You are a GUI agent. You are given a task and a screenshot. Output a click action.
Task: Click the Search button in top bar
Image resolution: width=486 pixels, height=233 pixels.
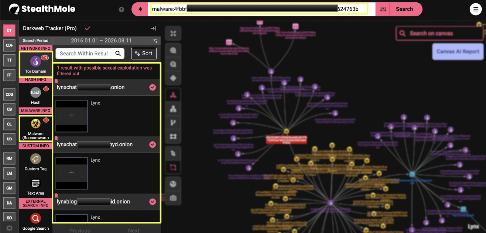404,9
